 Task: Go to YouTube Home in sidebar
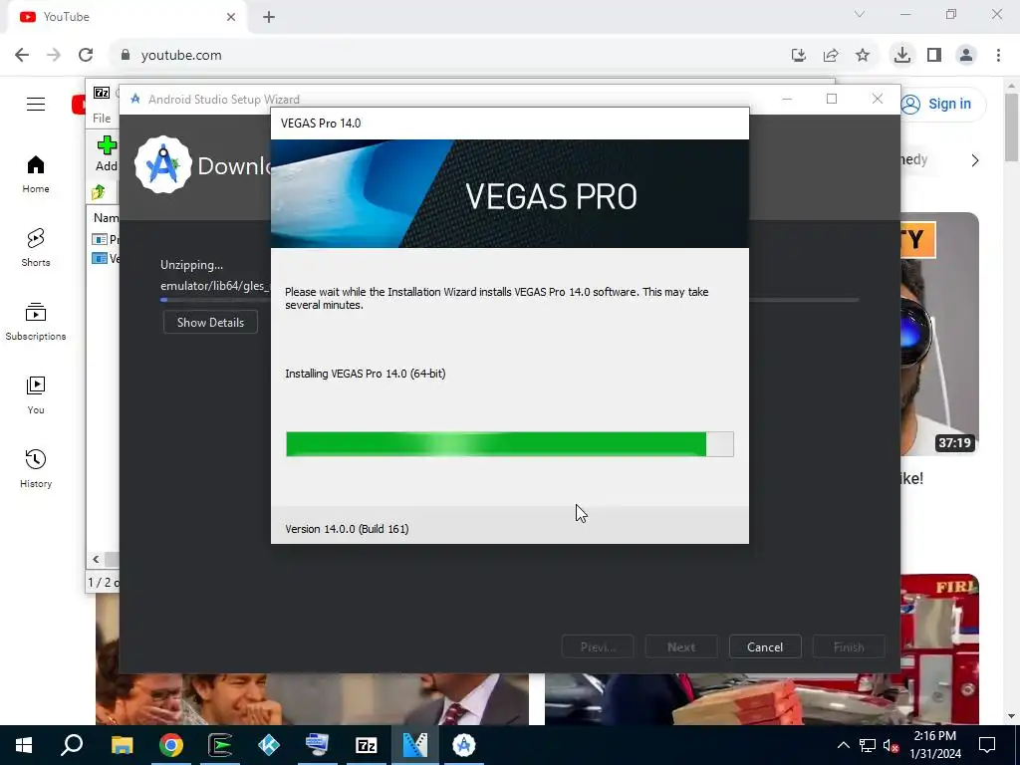36,174
